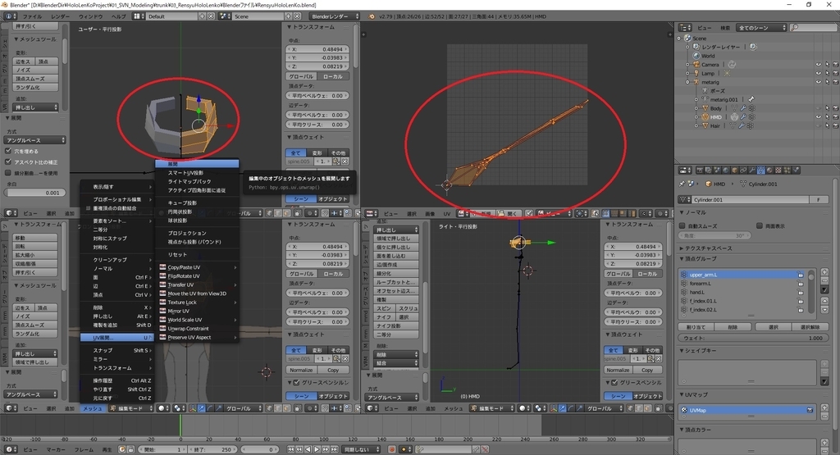Click the timeline record keyframe icon
Screen dimensions: 840x455
click(392, 449)
